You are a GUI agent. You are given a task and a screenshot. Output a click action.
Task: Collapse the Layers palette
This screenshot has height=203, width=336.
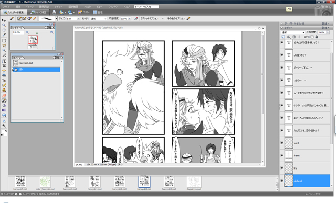(x=282, y=28)
